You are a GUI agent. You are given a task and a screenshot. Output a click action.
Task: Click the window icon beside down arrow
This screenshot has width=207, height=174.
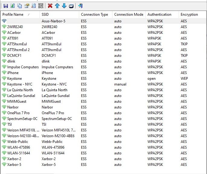(71, 6)
